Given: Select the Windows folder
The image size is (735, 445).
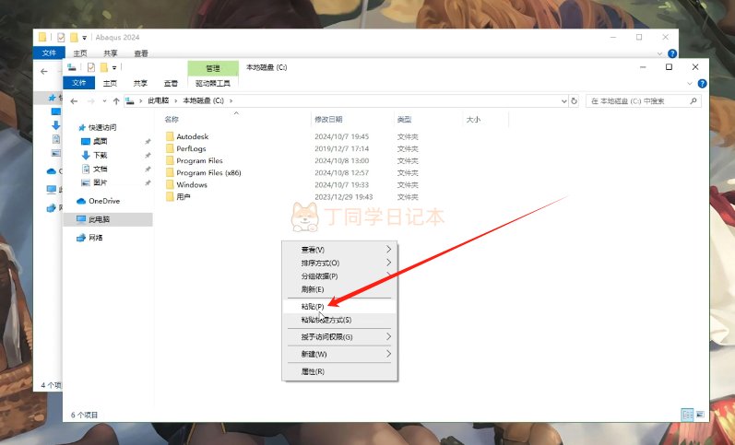Looking at the screenshot, I should tap(191, 185).
